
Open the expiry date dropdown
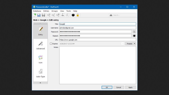point(123,44)
